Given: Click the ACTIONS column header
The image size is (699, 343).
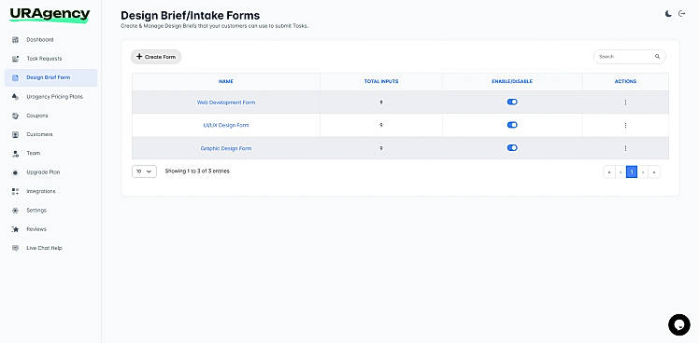Looking at the screenshot, I should [625, 82].
